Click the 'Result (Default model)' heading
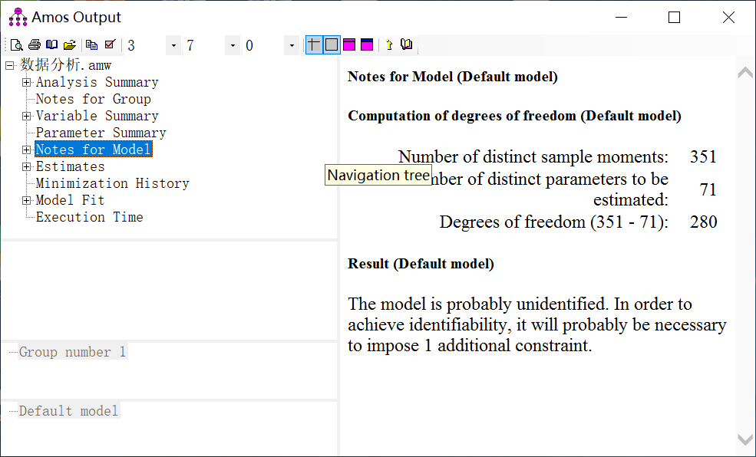Image resolution: width=756 pixels, height=457 pixels. coord(421,264)
